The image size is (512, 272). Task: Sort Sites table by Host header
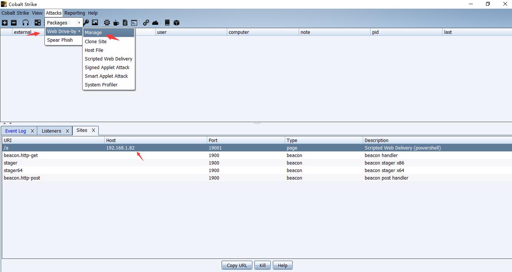[x=156, y=140]
